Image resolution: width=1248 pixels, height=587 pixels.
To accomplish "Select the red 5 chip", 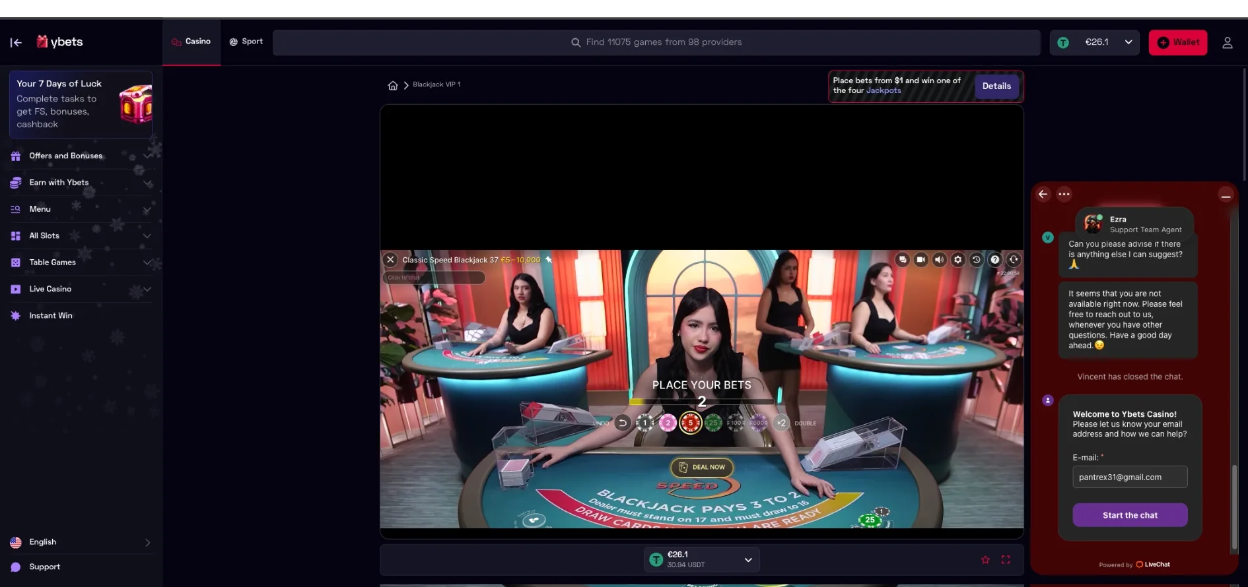I will [x=691, y=423].
